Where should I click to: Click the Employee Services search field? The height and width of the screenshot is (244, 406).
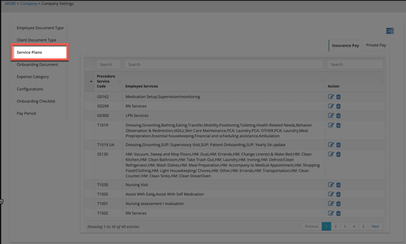point(223,65)
